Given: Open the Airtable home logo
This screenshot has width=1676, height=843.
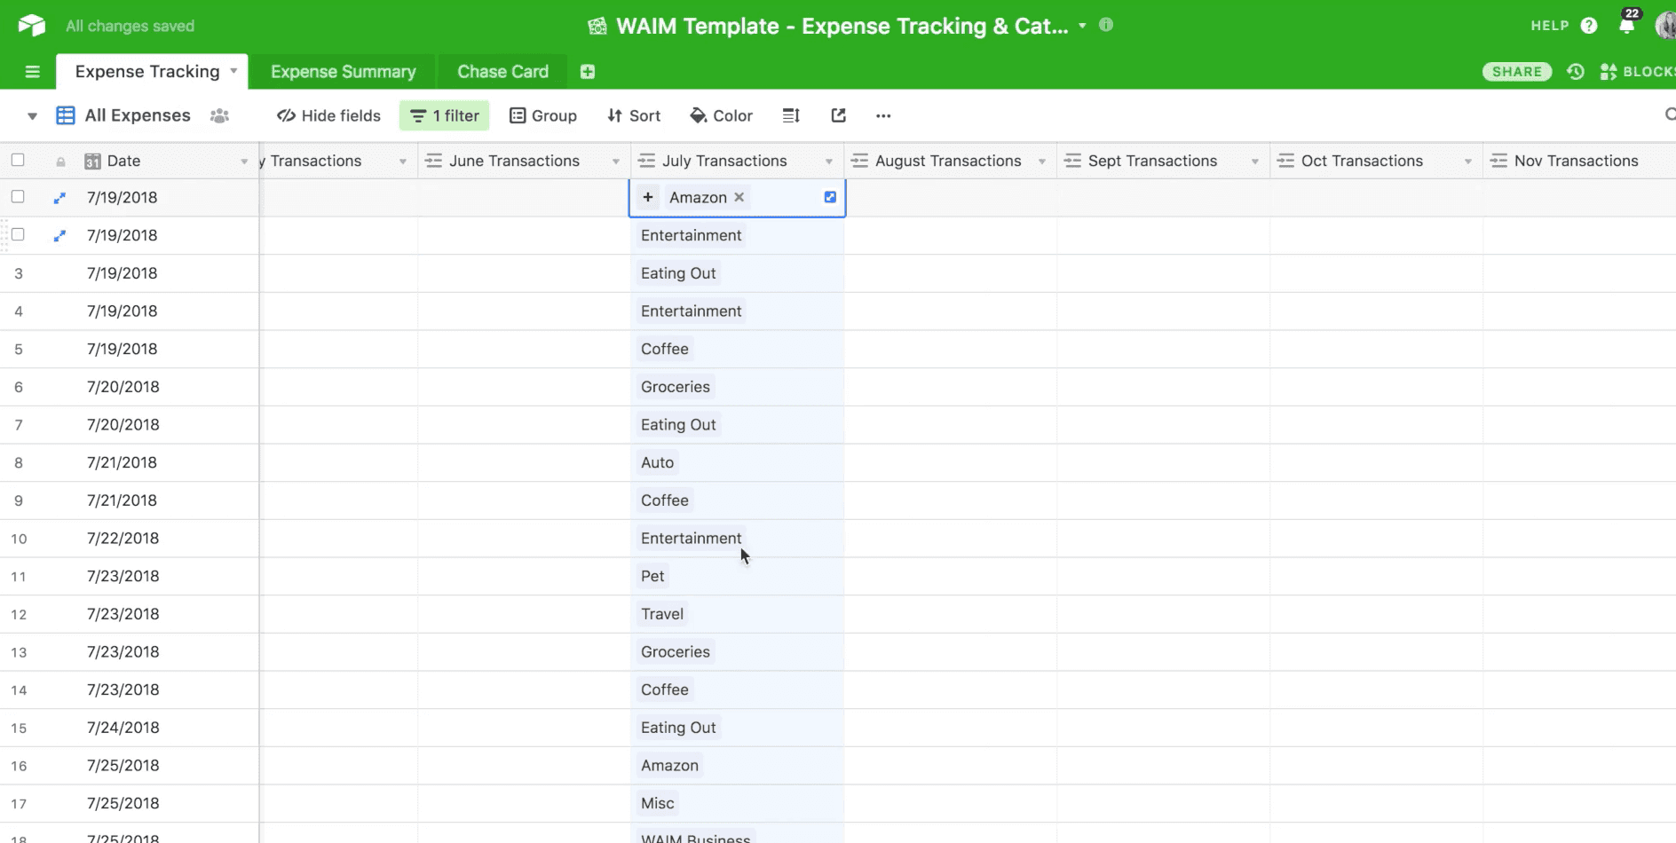Looking at the screenshot, I should tap(32, 26).
